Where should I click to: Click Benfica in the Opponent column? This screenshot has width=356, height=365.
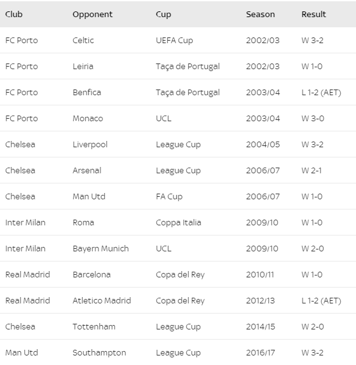click(86, 93)
